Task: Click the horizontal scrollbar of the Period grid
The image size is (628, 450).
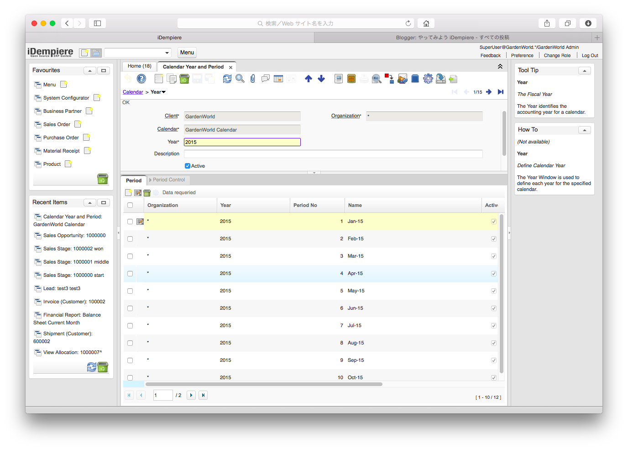Action: (264, 384)
